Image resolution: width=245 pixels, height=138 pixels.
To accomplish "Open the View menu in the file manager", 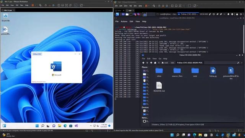I will tap(154, 59).
